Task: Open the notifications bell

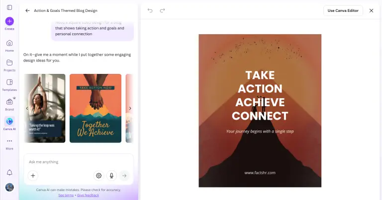Action: (x=9, y=172)
